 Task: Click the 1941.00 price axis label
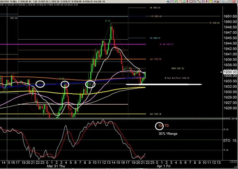tap(230, 54)
